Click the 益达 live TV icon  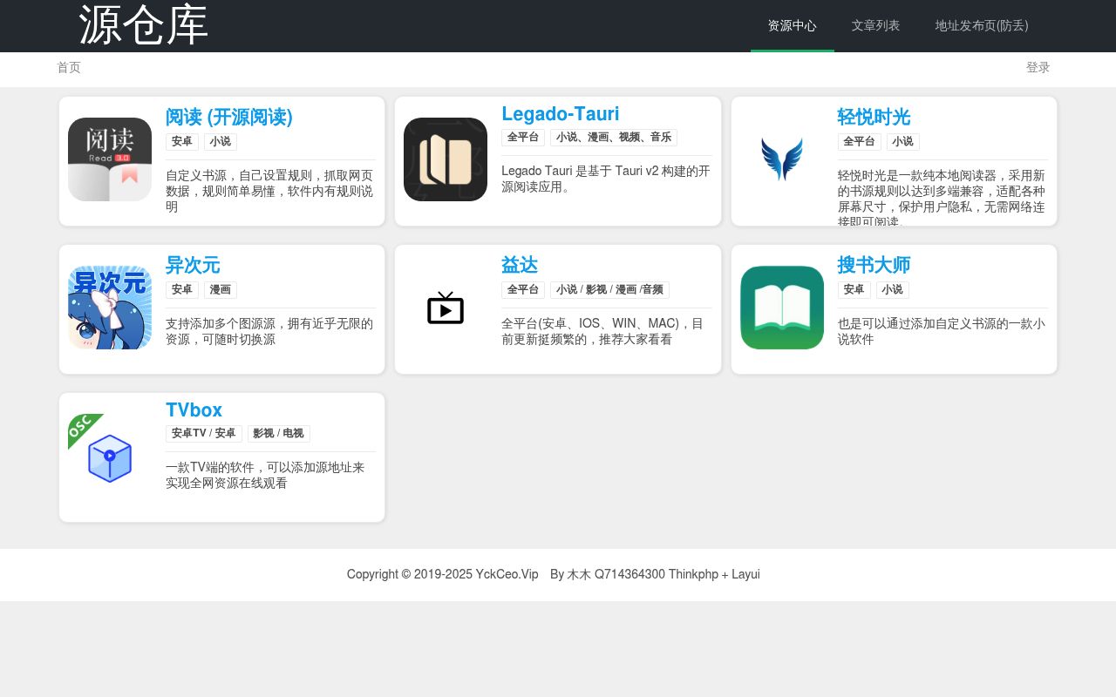[x=446, y=308]
